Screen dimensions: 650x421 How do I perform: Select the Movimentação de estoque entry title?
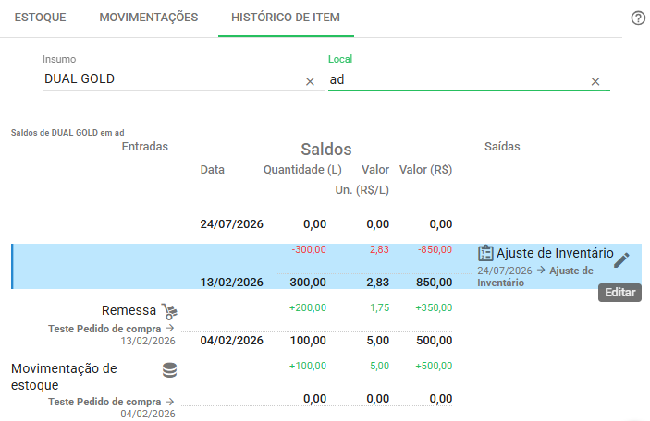tap(64, 377)
